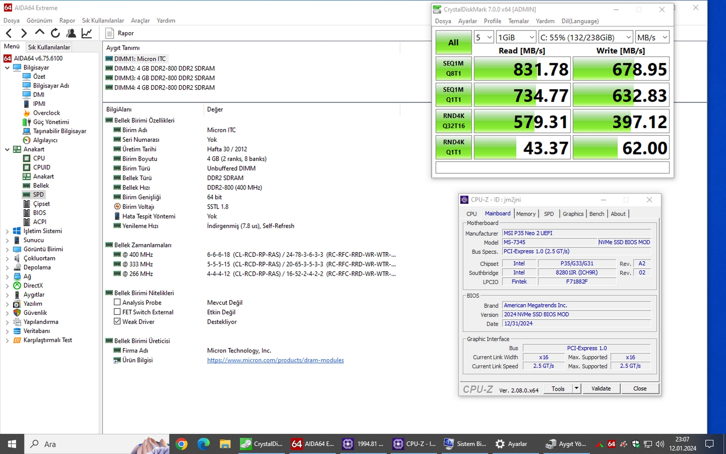Select the CPUID item in the tree
Image resolution: width=726 pixels, height=454 pixels.
pos(41,167)
